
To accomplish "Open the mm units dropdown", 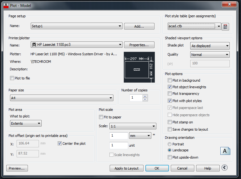I will coord(140,136).
